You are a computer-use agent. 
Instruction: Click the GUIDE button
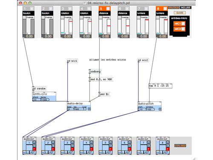pyautogui.click(x=180, y=13)
